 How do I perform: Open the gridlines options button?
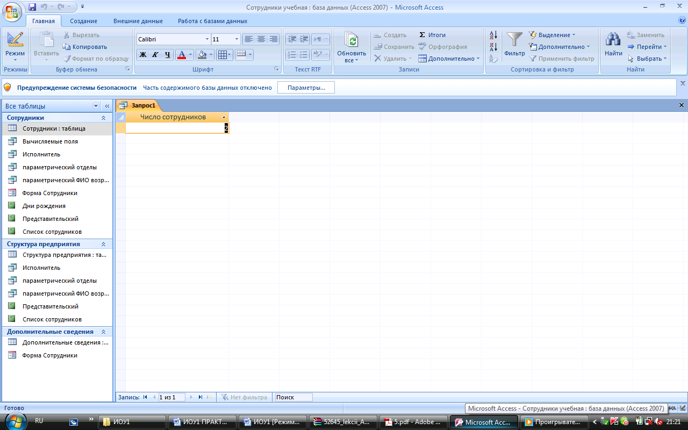pos(224,55)
